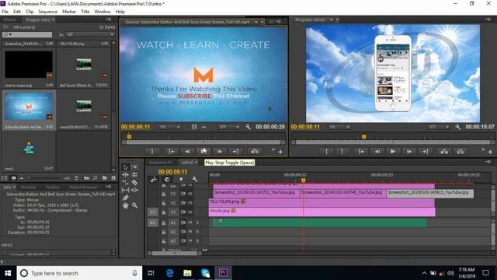Open Edge browser from the taskbar
497x280 pixels.
tap(169, 273)
